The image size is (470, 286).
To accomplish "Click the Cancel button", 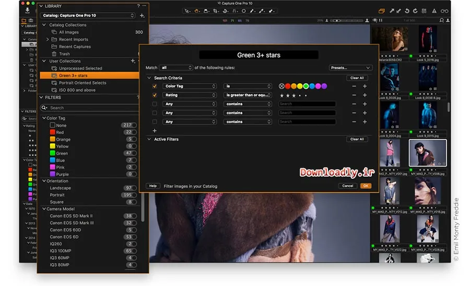I will pos(348,186).
